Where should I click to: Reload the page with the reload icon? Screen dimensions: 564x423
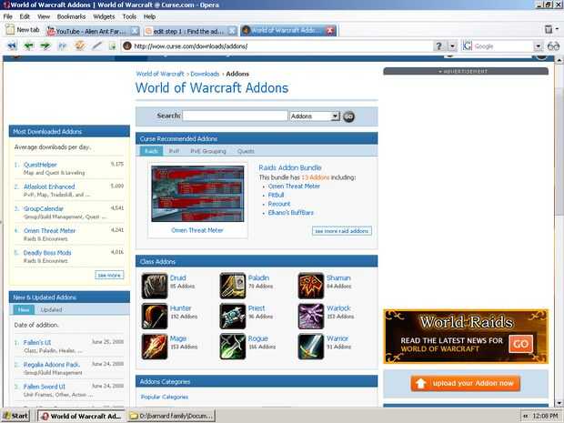point(79,45)
